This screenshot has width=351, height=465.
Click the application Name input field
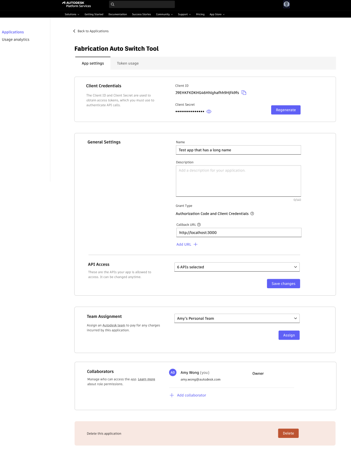pyautogui.click(x=238, y=150)
